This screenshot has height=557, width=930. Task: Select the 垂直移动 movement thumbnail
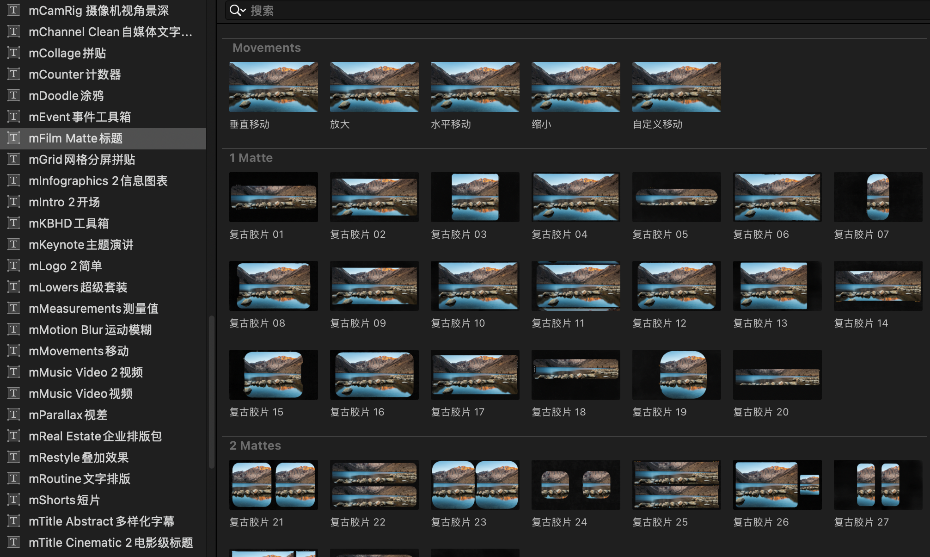[x=274, y=87]
